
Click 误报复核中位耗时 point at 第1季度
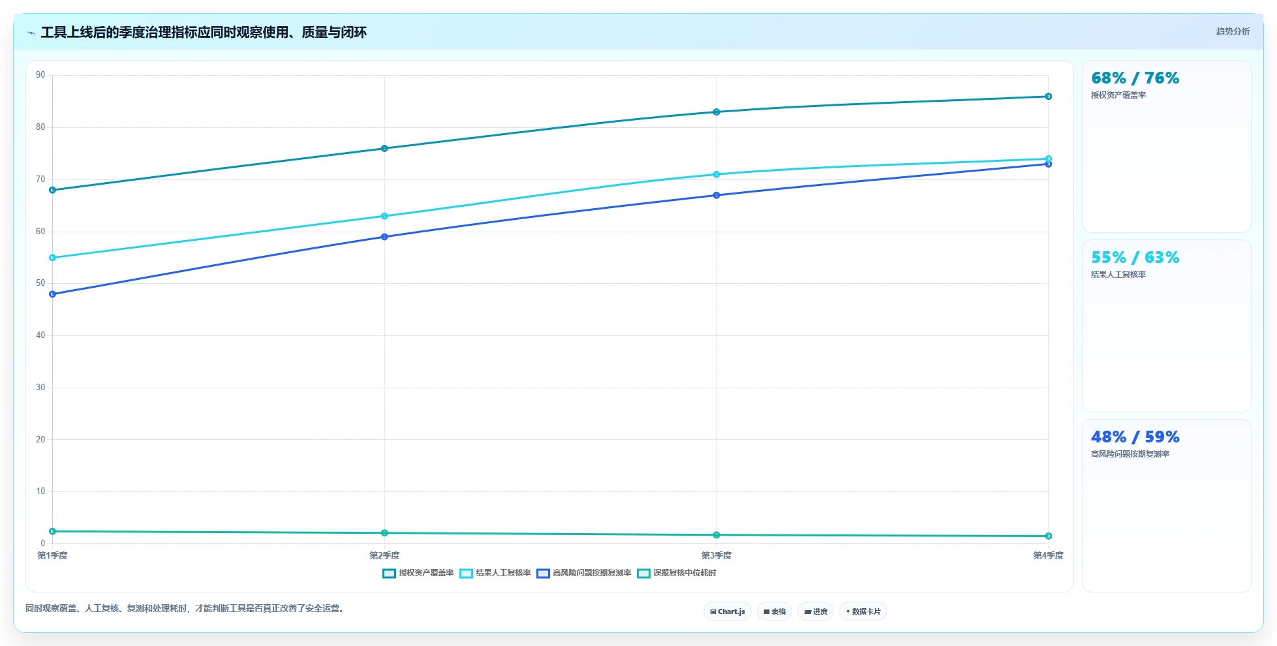(x=52, y=531)
